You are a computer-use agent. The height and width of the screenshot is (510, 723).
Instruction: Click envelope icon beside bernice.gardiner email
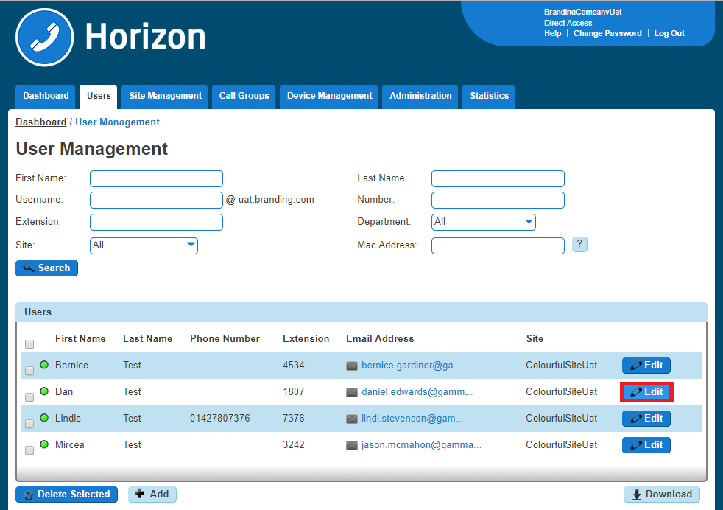(x=352, y=366)
